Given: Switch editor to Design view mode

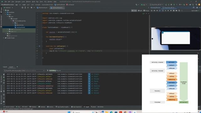Looking at the screenshot, I should click(146, 11).
